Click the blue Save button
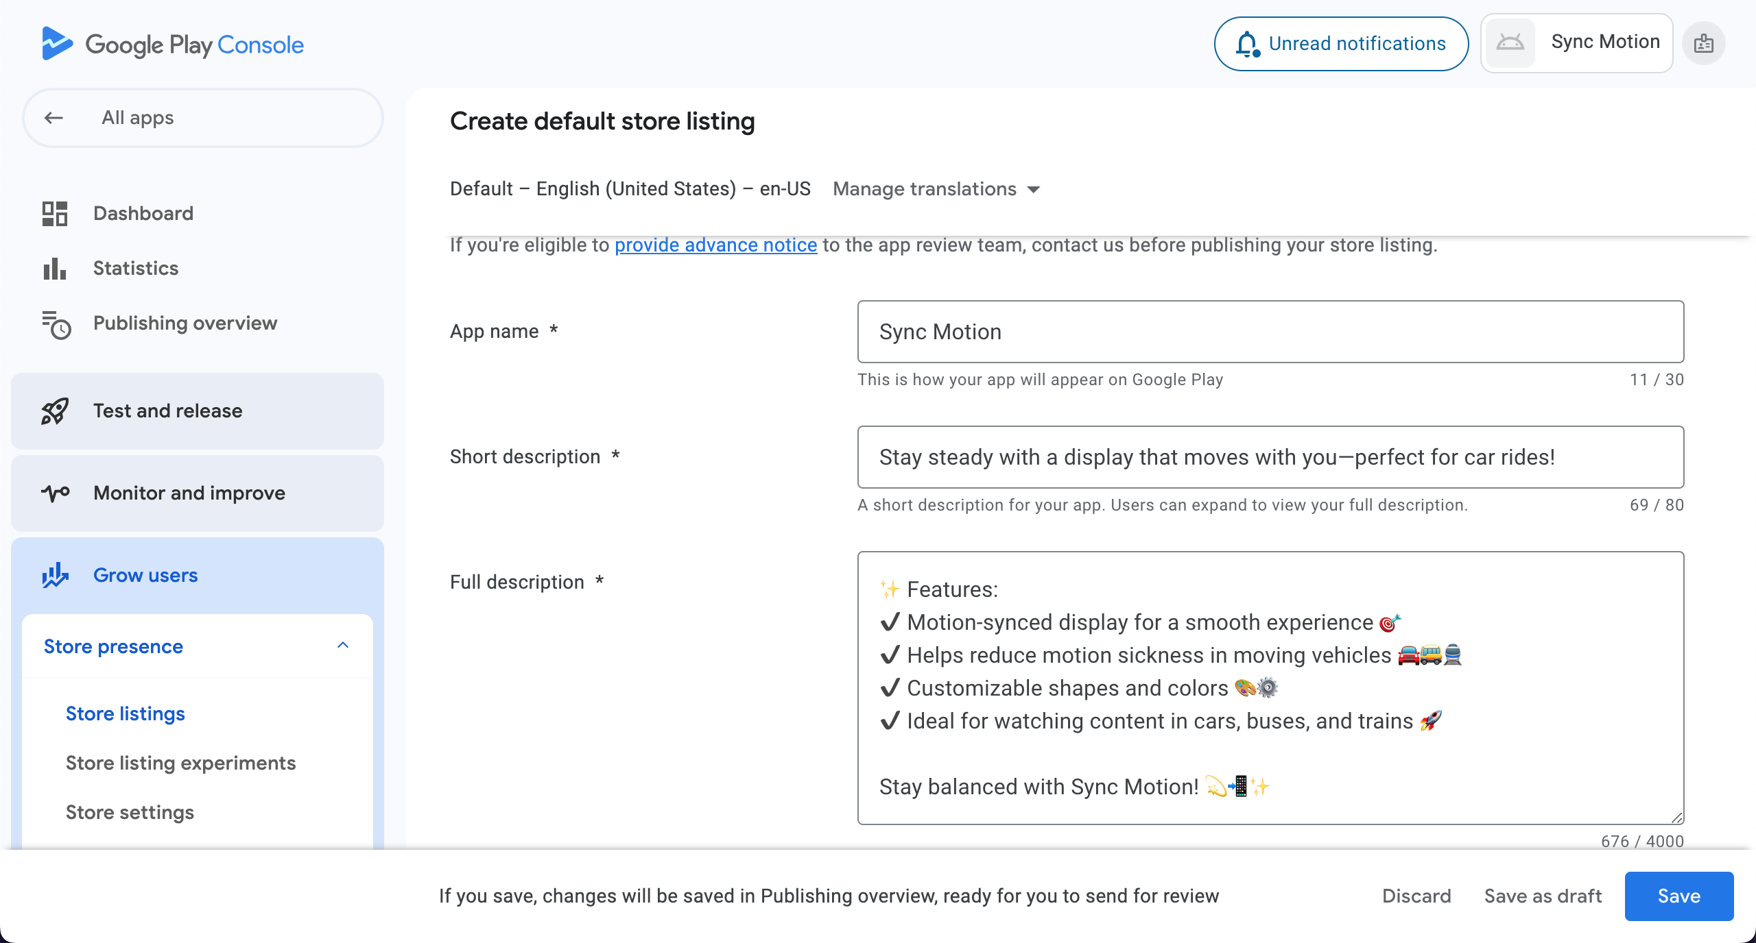The width and height of the screenshot is (1756, 943). (x=1679, y=896)
